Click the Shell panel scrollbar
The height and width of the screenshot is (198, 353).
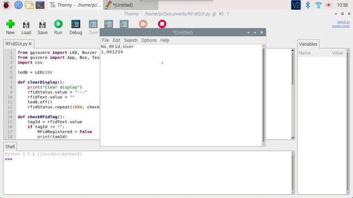click(293, 173)
